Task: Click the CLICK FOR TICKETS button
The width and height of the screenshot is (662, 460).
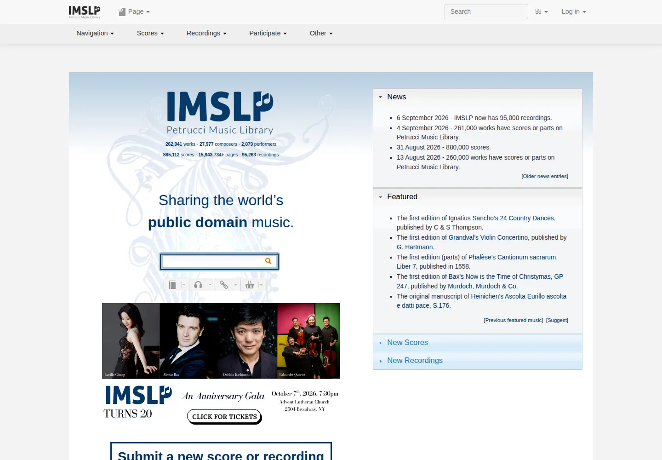Action: [x=224, y=417]
